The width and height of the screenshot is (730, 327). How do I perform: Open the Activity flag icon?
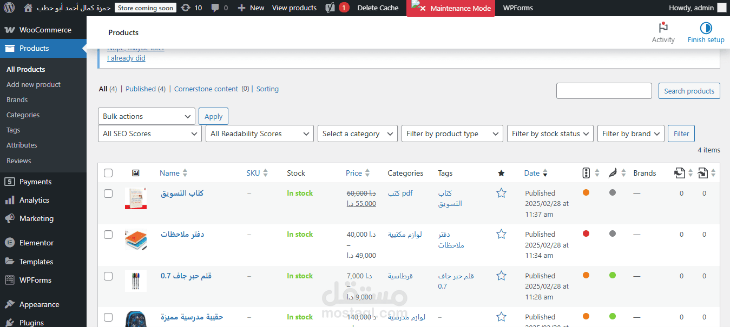[x=663, y=28]
